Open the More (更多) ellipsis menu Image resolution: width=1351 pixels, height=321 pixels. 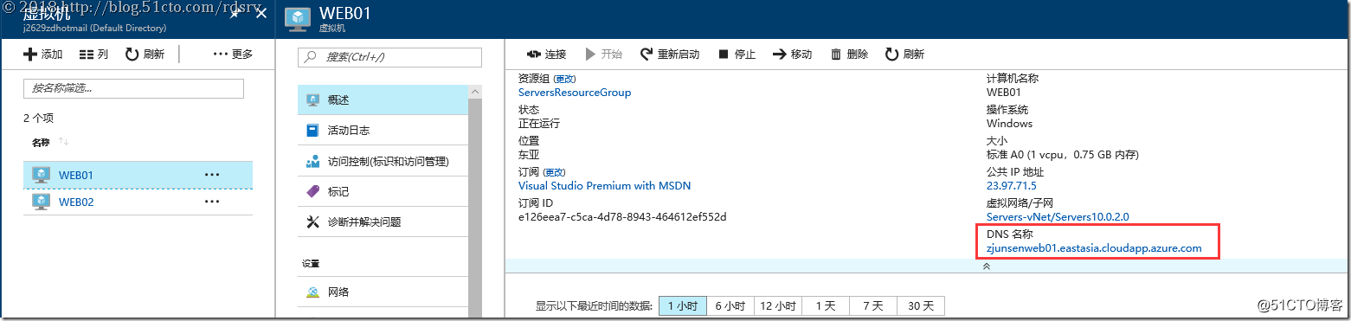click(x=233, y=54)
